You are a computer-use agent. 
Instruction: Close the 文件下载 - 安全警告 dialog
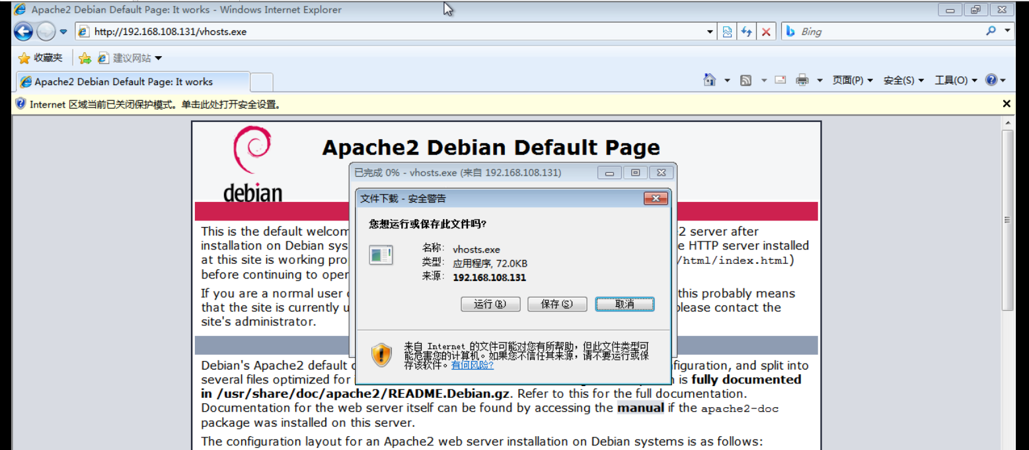tap(656, 199)
